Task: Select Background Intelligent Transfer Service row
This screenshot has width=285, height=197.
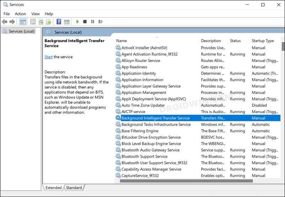Action: (198, 118)
